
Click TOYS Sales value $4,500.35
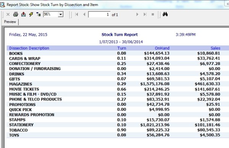click(x=210, y=135)
